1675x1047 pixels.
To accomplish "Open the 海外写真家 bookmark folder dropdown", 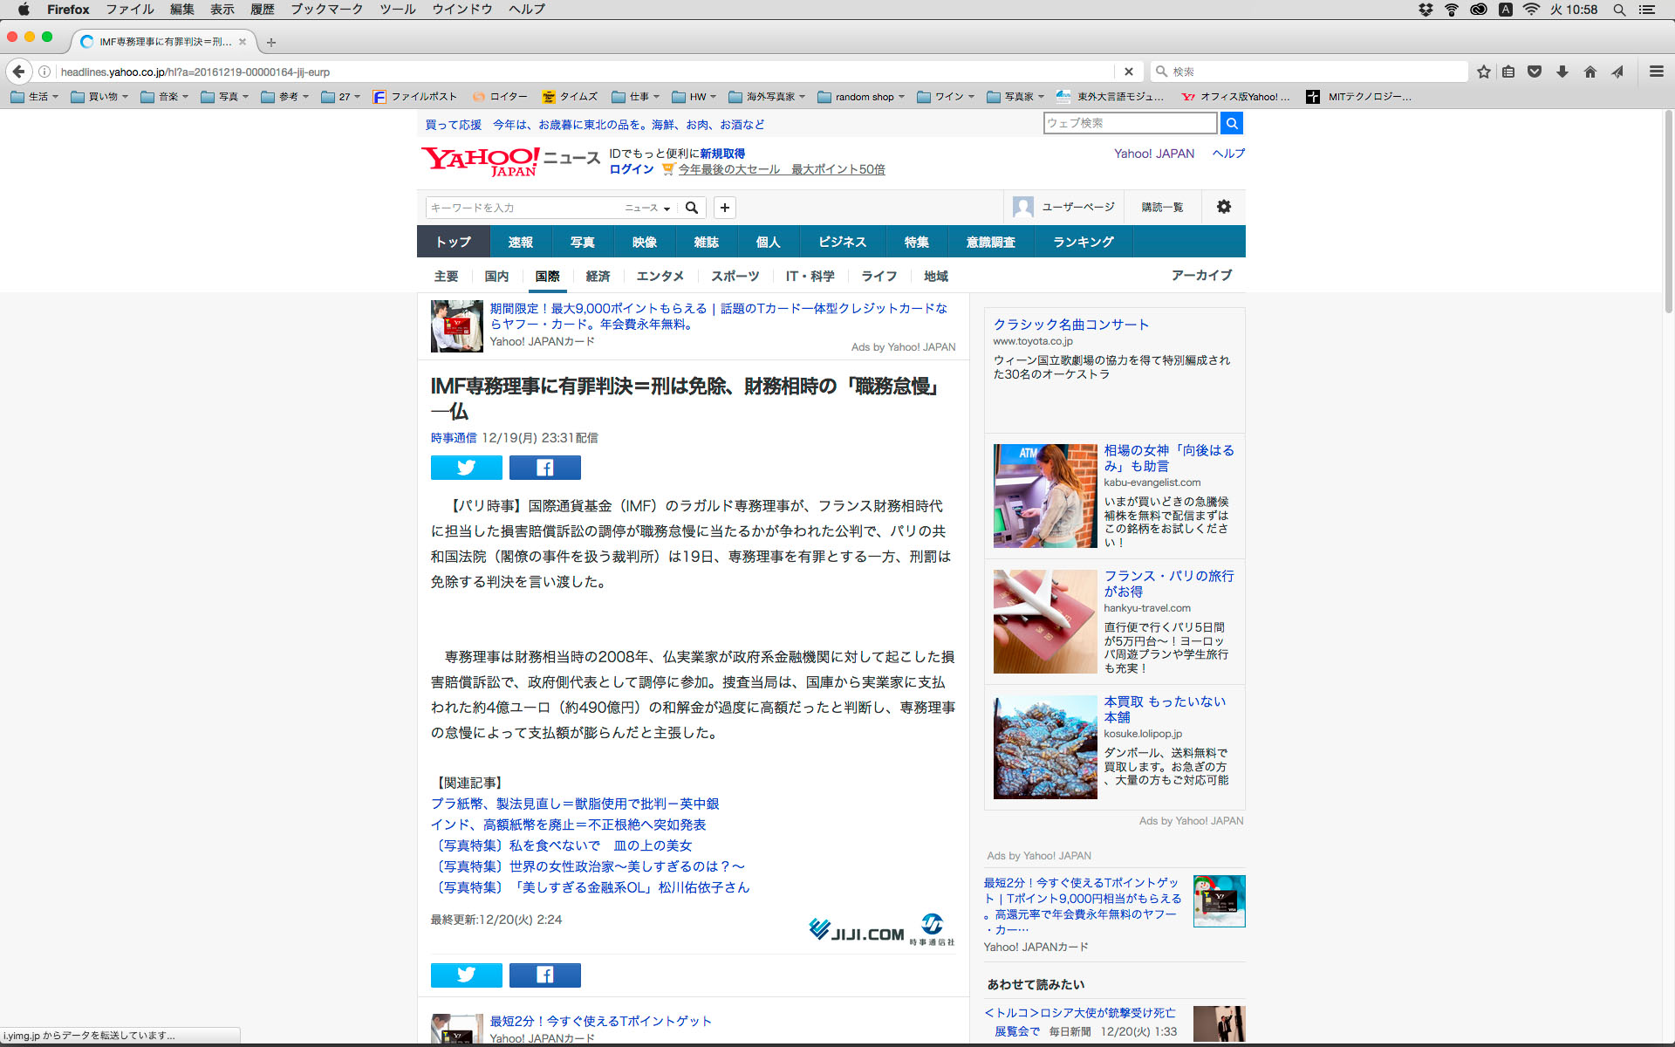I will 768,97.
